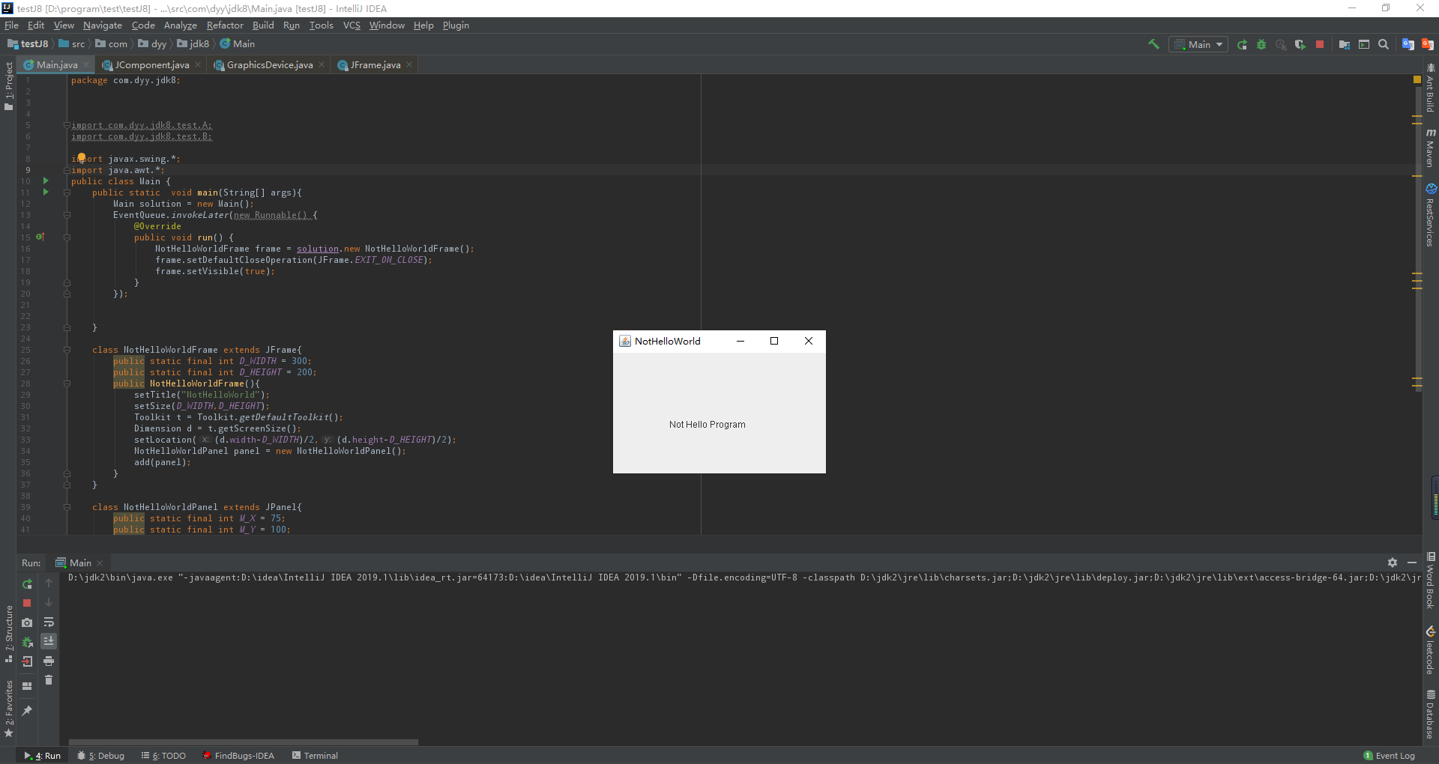Screen dimensions: 1439x764
Task: Click the yellow intention bulb on line 8
Action: [81, 158]
